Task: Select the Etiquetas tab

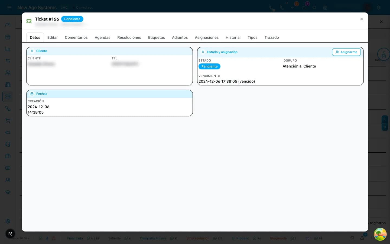Action: coord(156,37)
